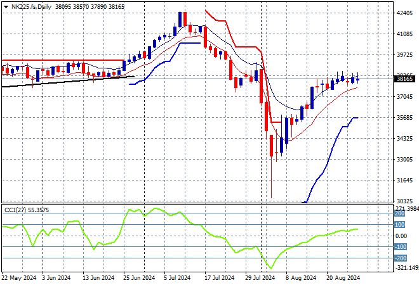The height and width of the screenshot is (285, 419).
Task: Click the 271.398 CCI maximum scale value
Action: (405, 208)
